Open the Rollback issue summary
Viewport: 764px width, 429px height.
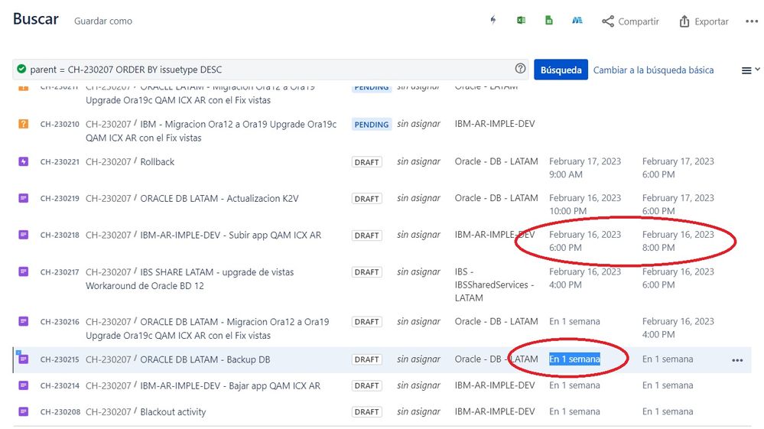157,161
